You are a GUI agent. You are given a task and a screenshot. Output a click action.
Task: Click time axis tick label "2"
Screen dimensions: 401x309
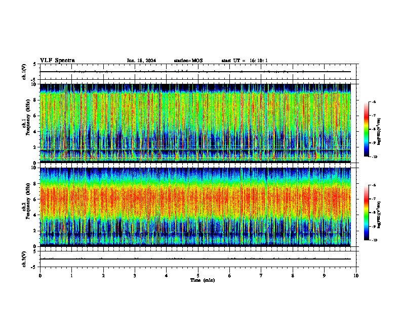[x=103, y=276]
